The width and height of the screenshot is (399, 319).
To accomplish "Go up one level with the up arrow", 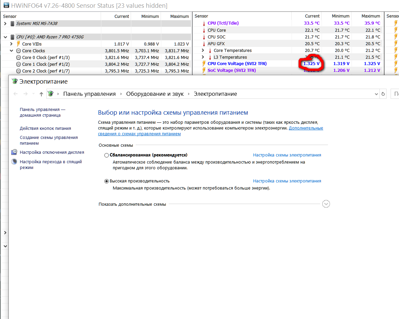I will click(41, 94).
